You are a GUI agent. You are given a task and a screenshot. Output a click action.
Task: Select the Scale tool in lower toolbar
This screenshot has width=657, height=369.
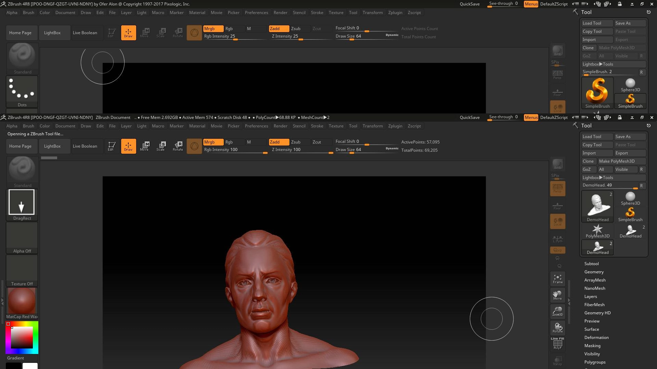click(160, 146)
